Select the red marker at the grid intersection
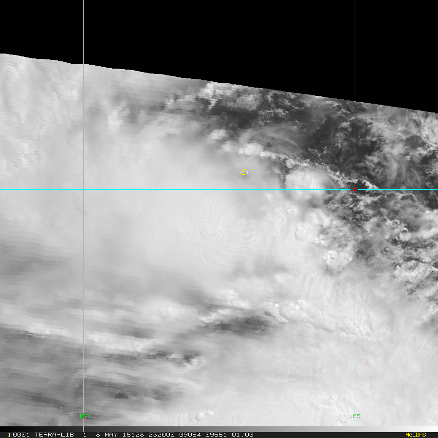The image size is (438, 438). pyautogui.click(x=354, y=188)
